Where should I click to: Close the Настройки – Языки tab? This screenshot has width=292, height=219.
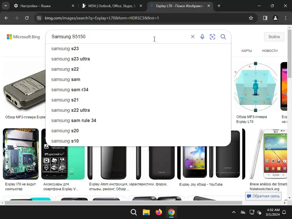click(x=73, y=6)
